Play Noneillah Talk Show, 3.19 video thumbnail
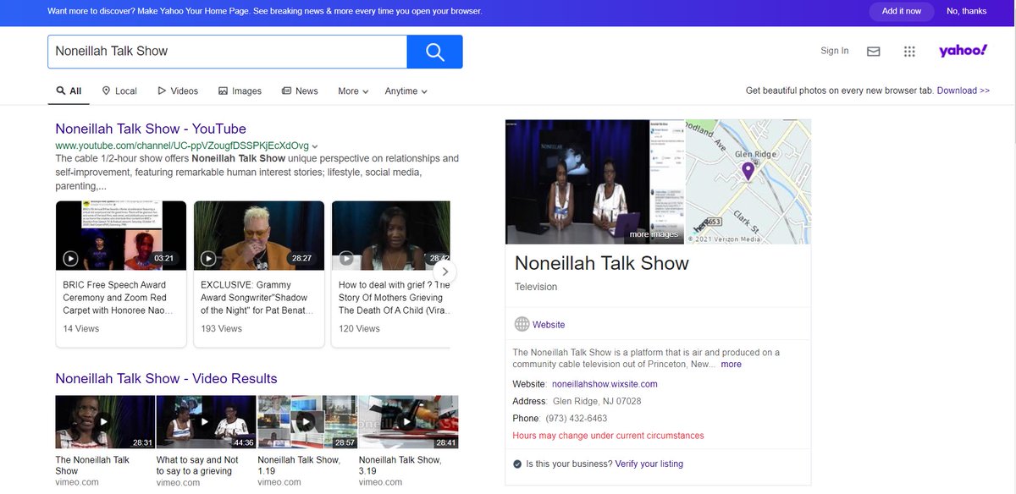Image resolution: width=1016 pixels, height=494 pixels. tap(408, 421)
